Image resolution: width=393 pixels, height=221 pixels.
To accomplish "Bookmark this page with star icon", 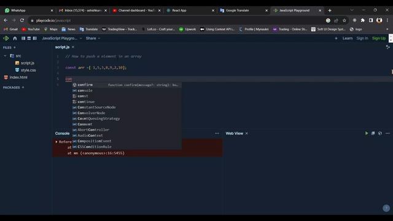I will pos(344,20).
